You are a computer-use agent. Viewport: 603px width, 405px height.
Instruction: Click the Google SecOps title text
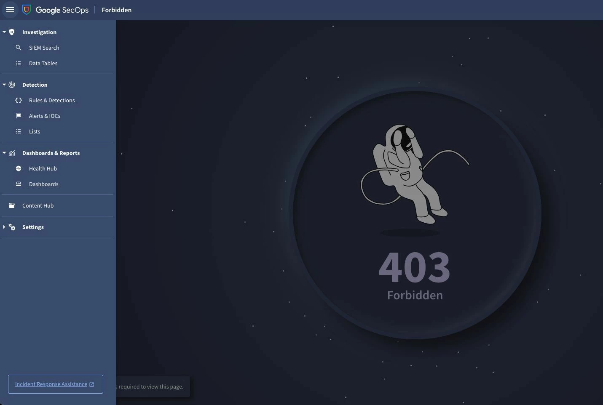62,10
